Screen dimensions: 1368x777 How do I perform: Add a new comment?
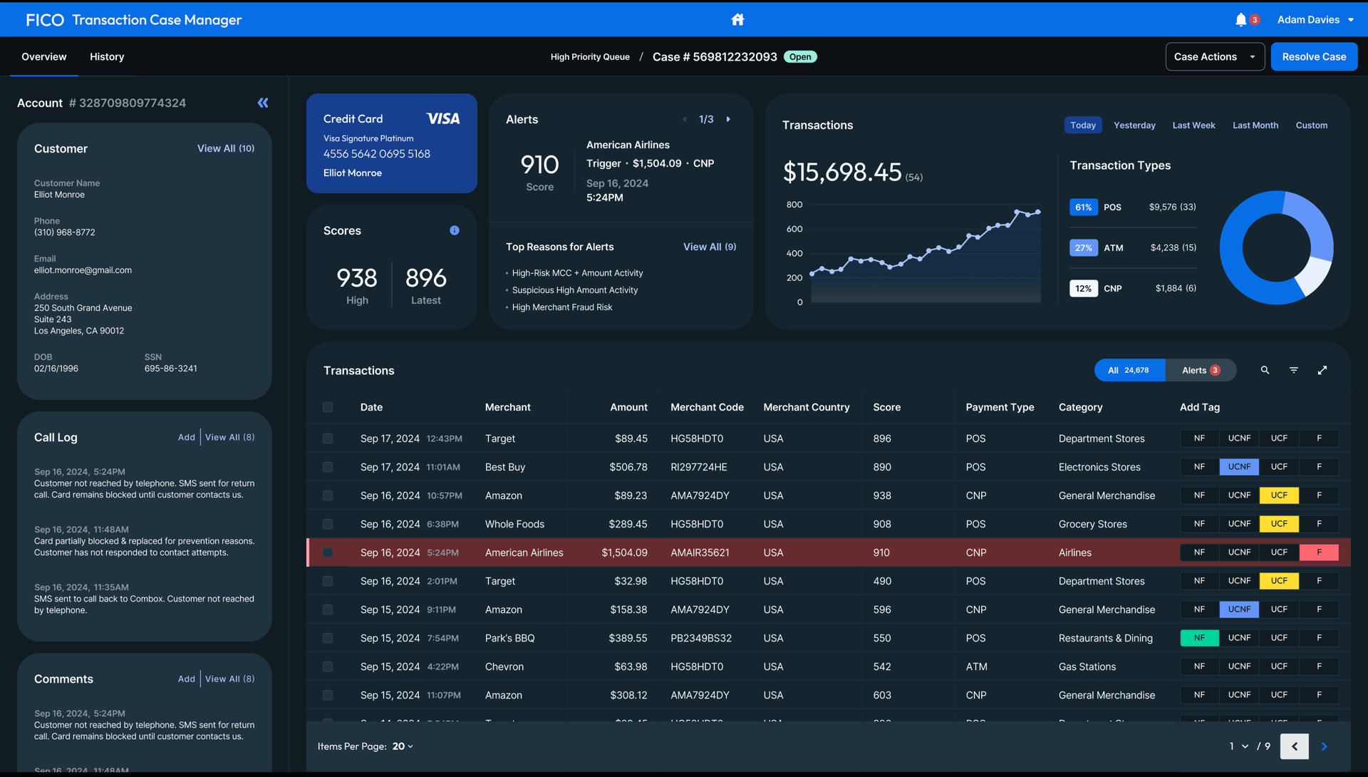pyautogui.click(x=186, y=679)
